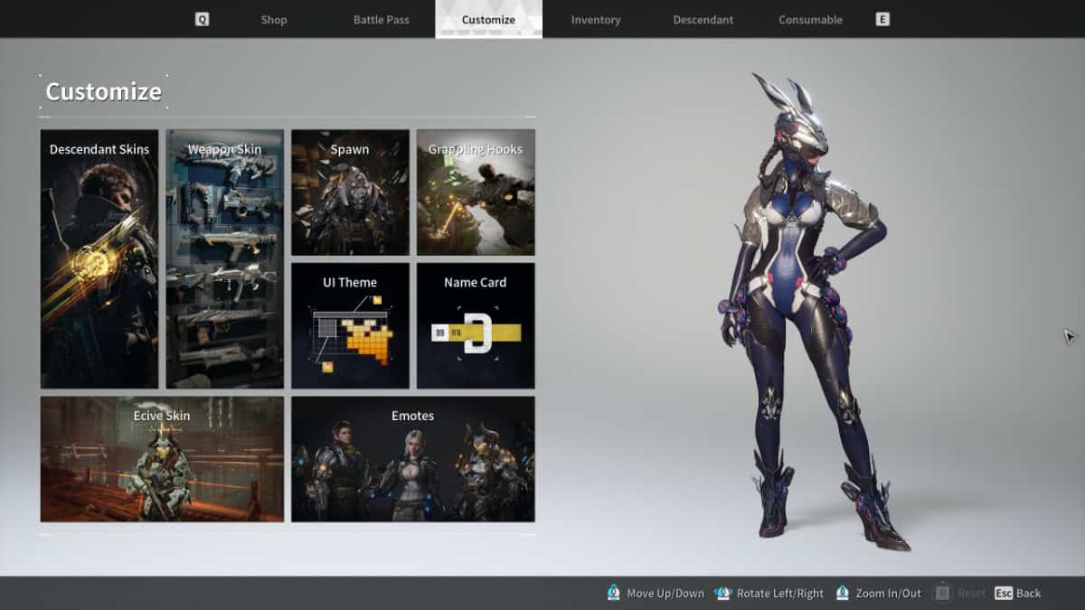Viewport: 1085px width, 610px height.
Task: Click the Zoom In/Out hint text
Action: pyautogui.click(x=888, y=593)
